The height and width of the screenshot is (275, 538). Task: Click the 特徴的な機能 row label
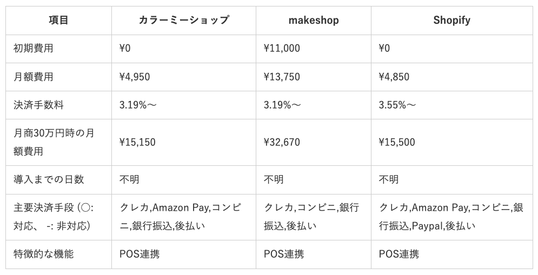point(43,254)
